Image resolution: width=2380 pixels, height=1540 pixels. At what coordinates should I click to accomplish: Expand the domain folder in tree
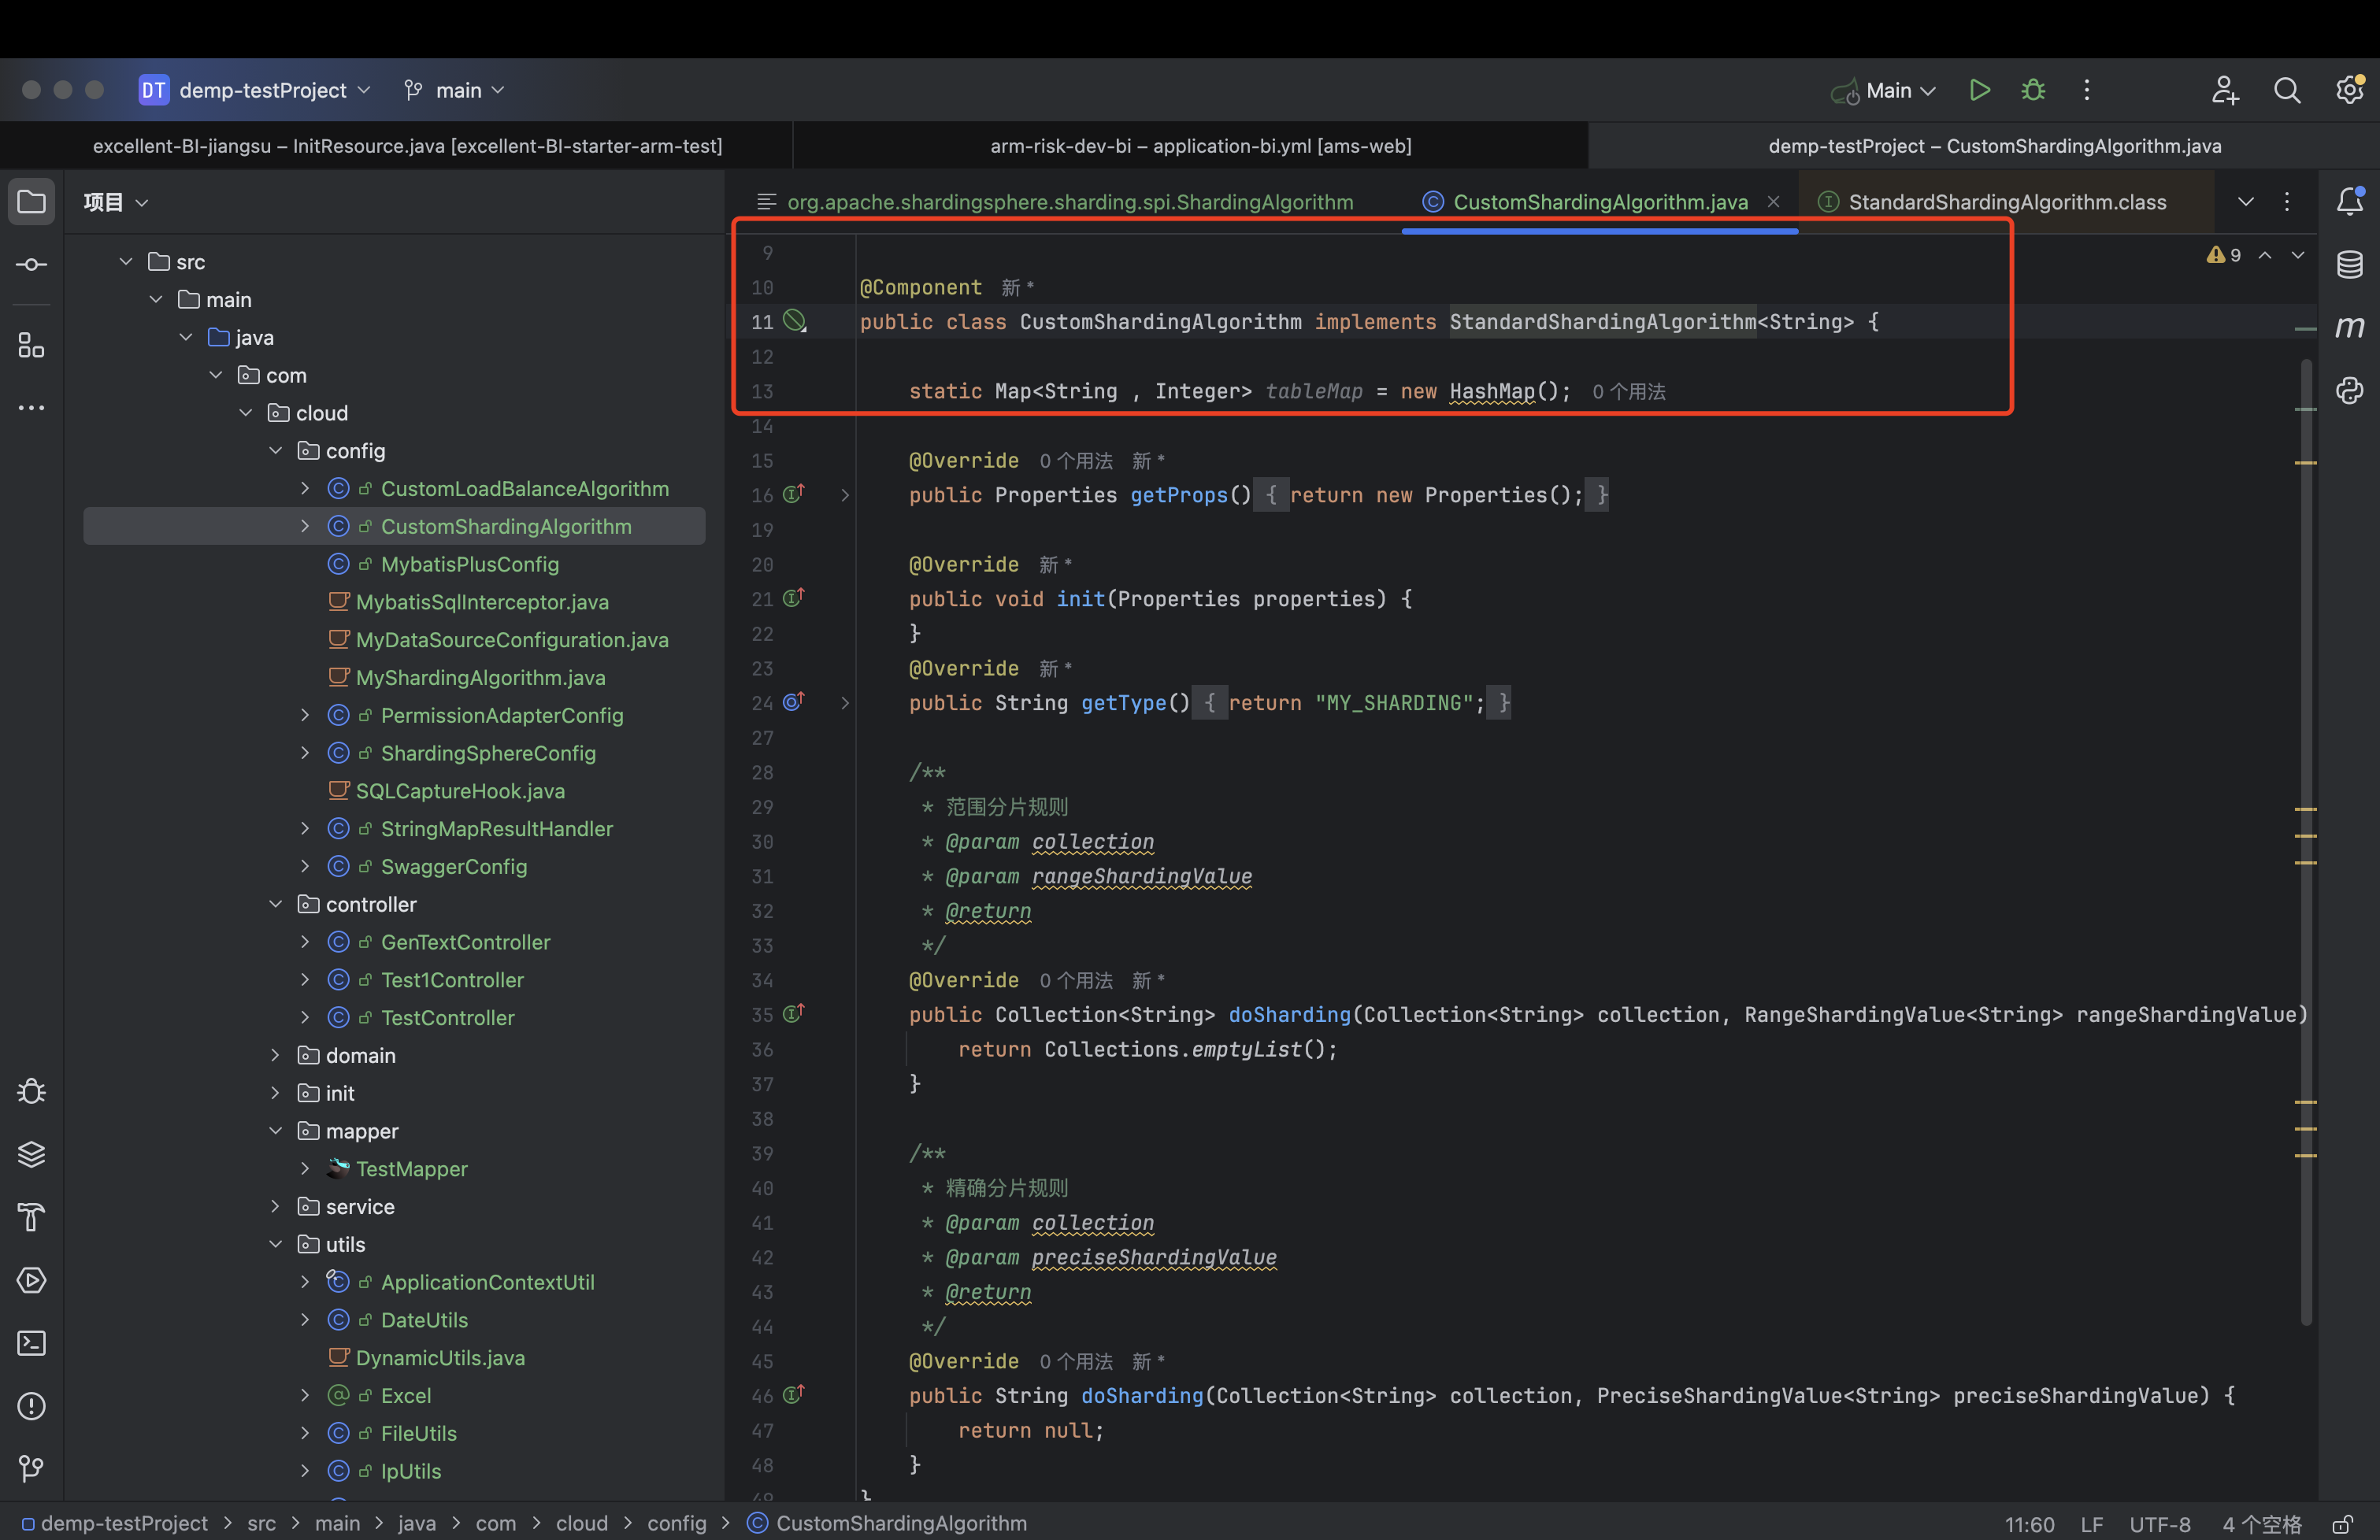(x=276, y=1055)
